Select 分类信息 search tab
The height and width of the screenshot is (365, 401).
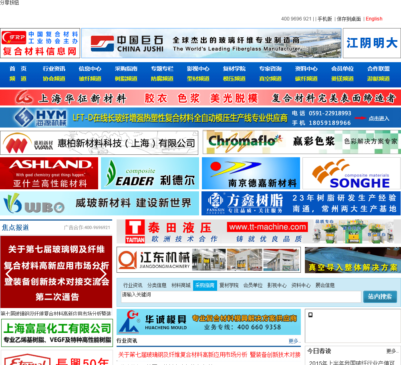157,285
